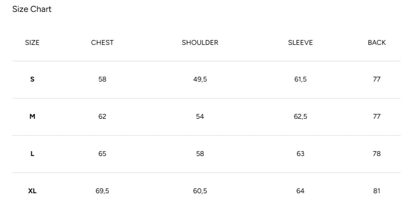
Task: Click sleeve value 62,5 in M row
Action: (x=300, y=116)
